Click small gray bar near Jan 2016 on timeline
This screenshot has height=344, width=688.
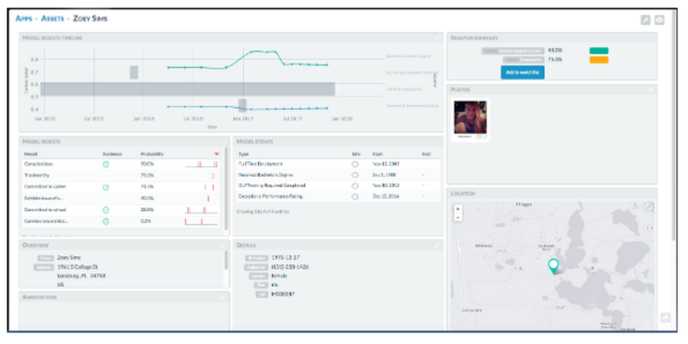[134, 72]
